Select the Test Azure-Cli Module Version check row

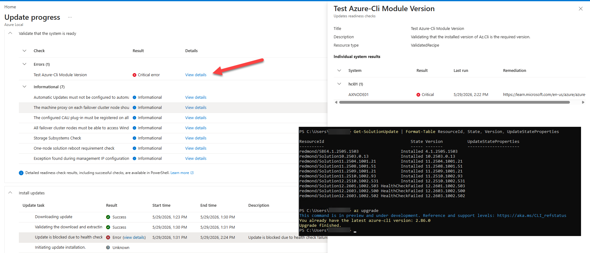point(173,75)
